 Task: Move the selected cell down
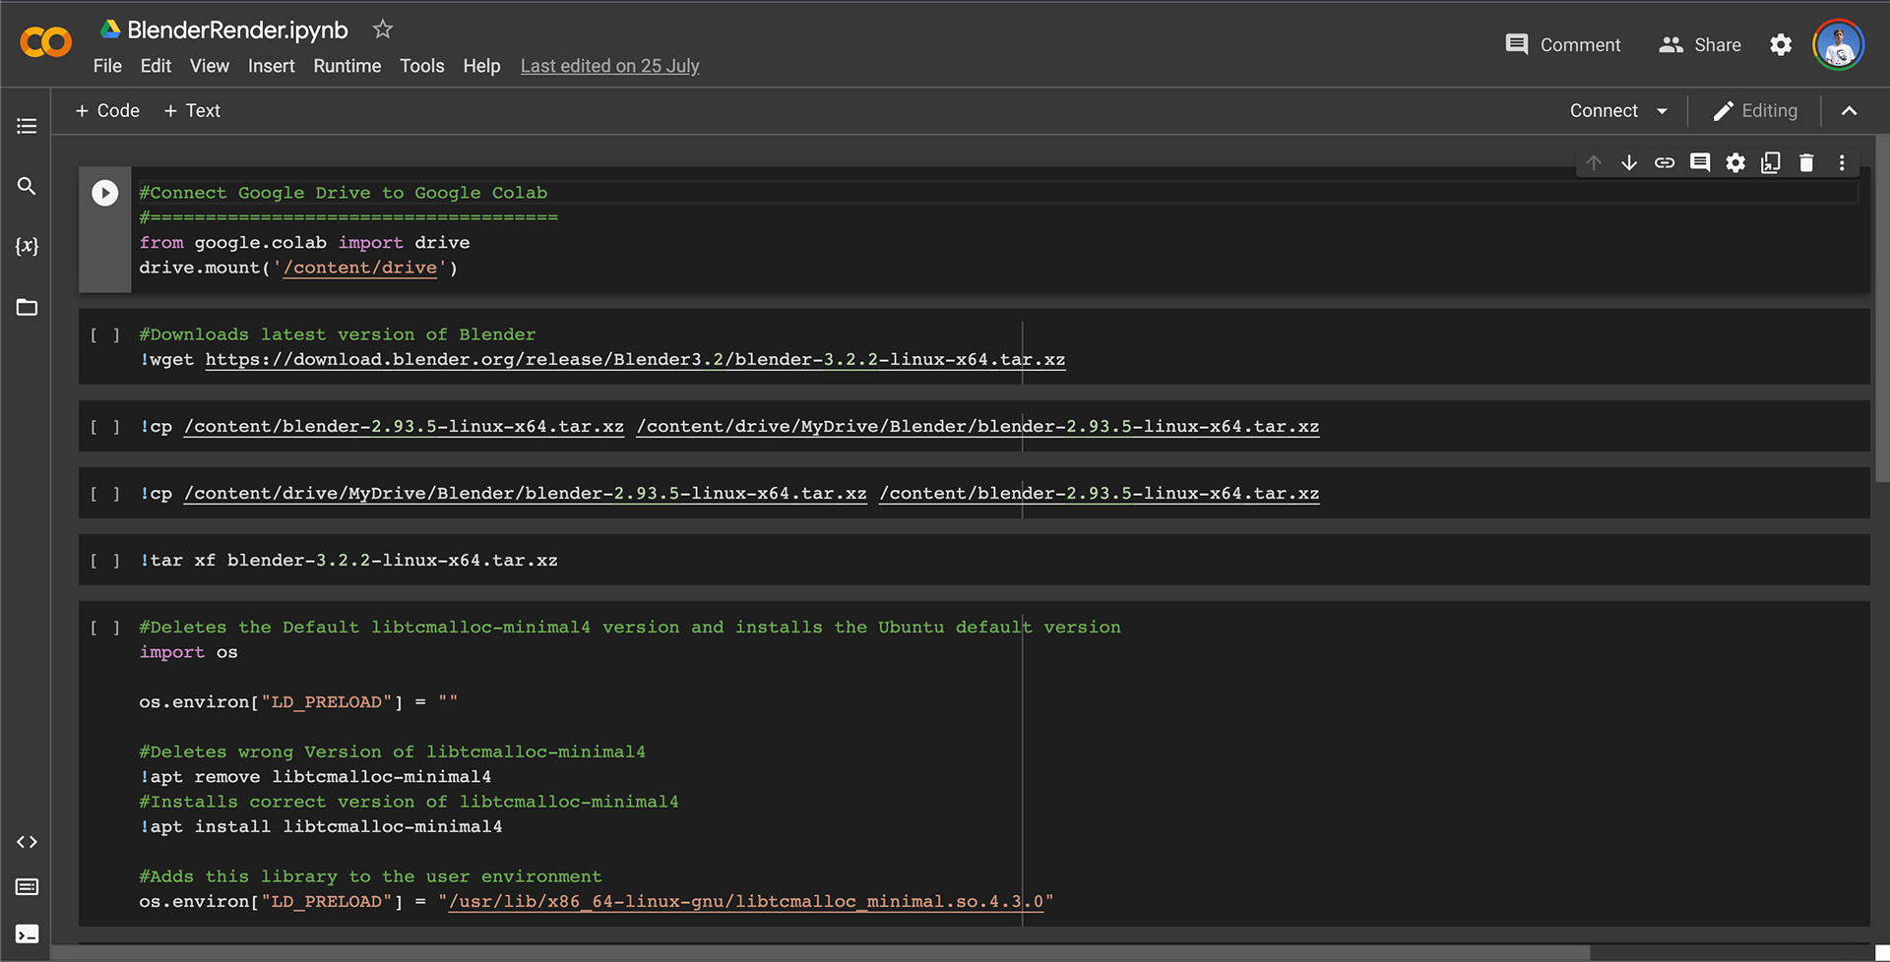tap(1629, 163)
